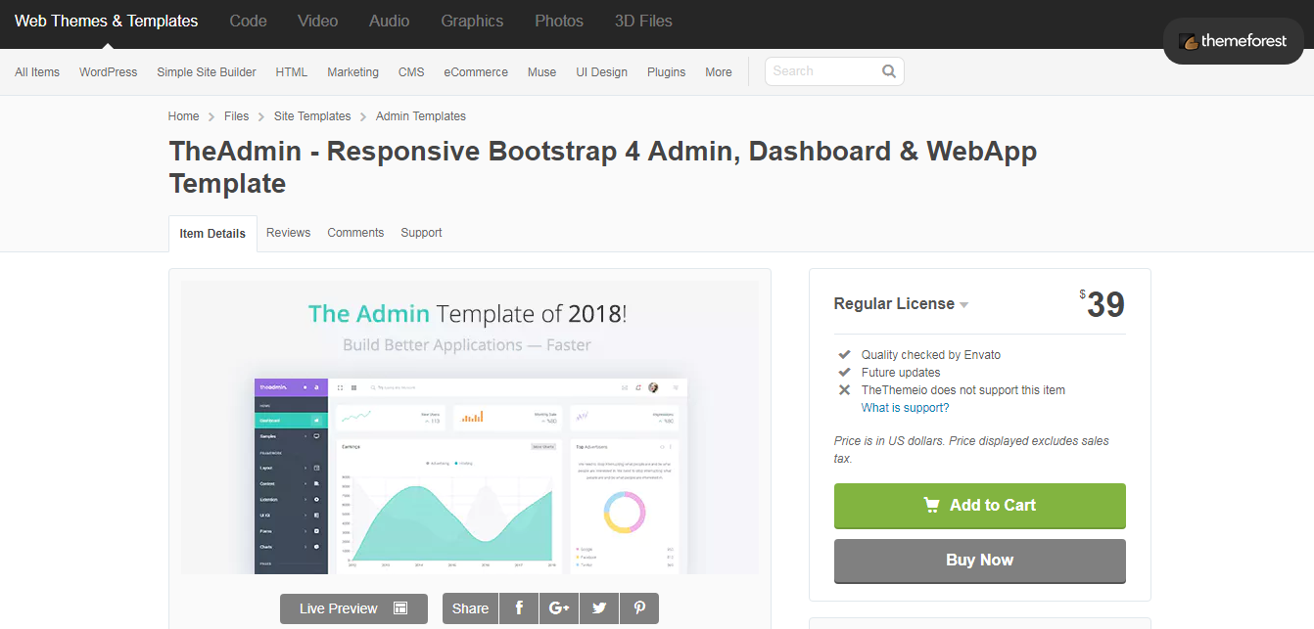Go to Files breadcrumb
The height and width of the screenshot is (629, 1314).
[x=237, y=116]
